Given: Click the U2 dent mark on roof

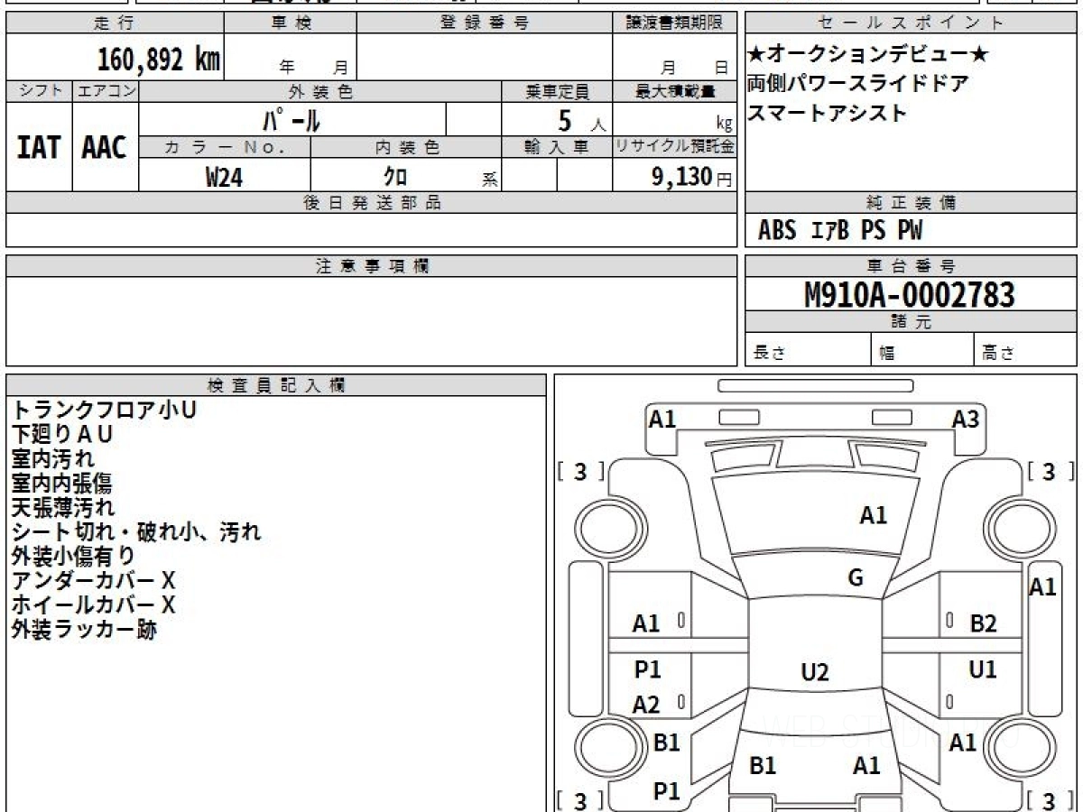Looking at the screenshot, I should point(815,672).
